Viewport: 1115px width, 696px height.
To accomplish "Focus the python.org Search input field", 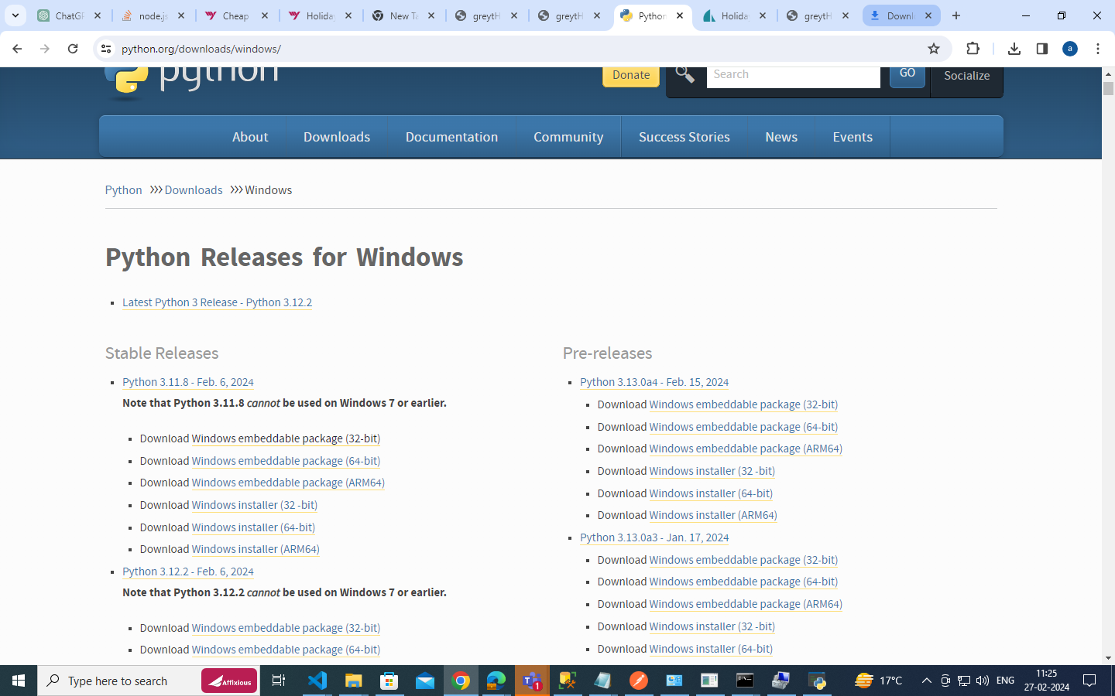I will coord(793,75).
